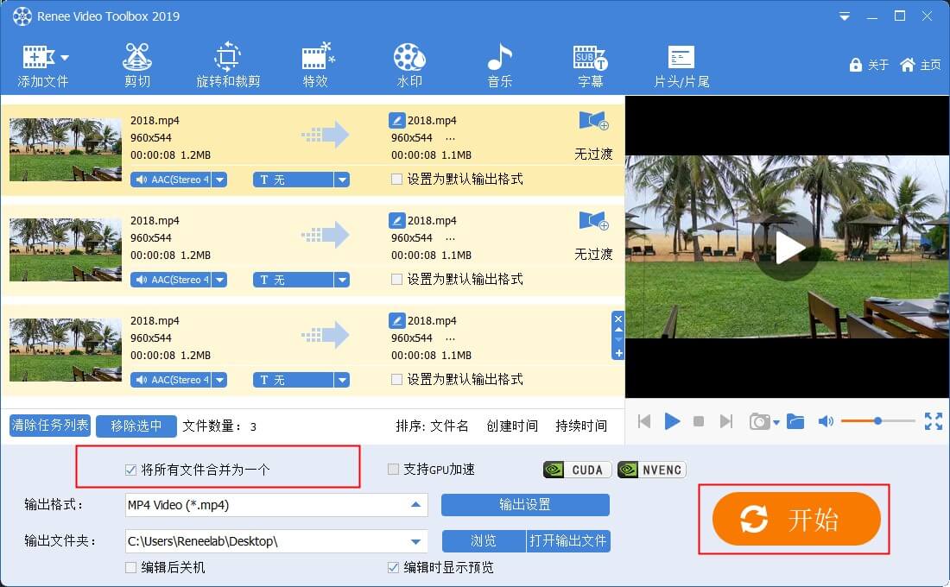Set transition for the first video (无过渡)

(593, 135)
